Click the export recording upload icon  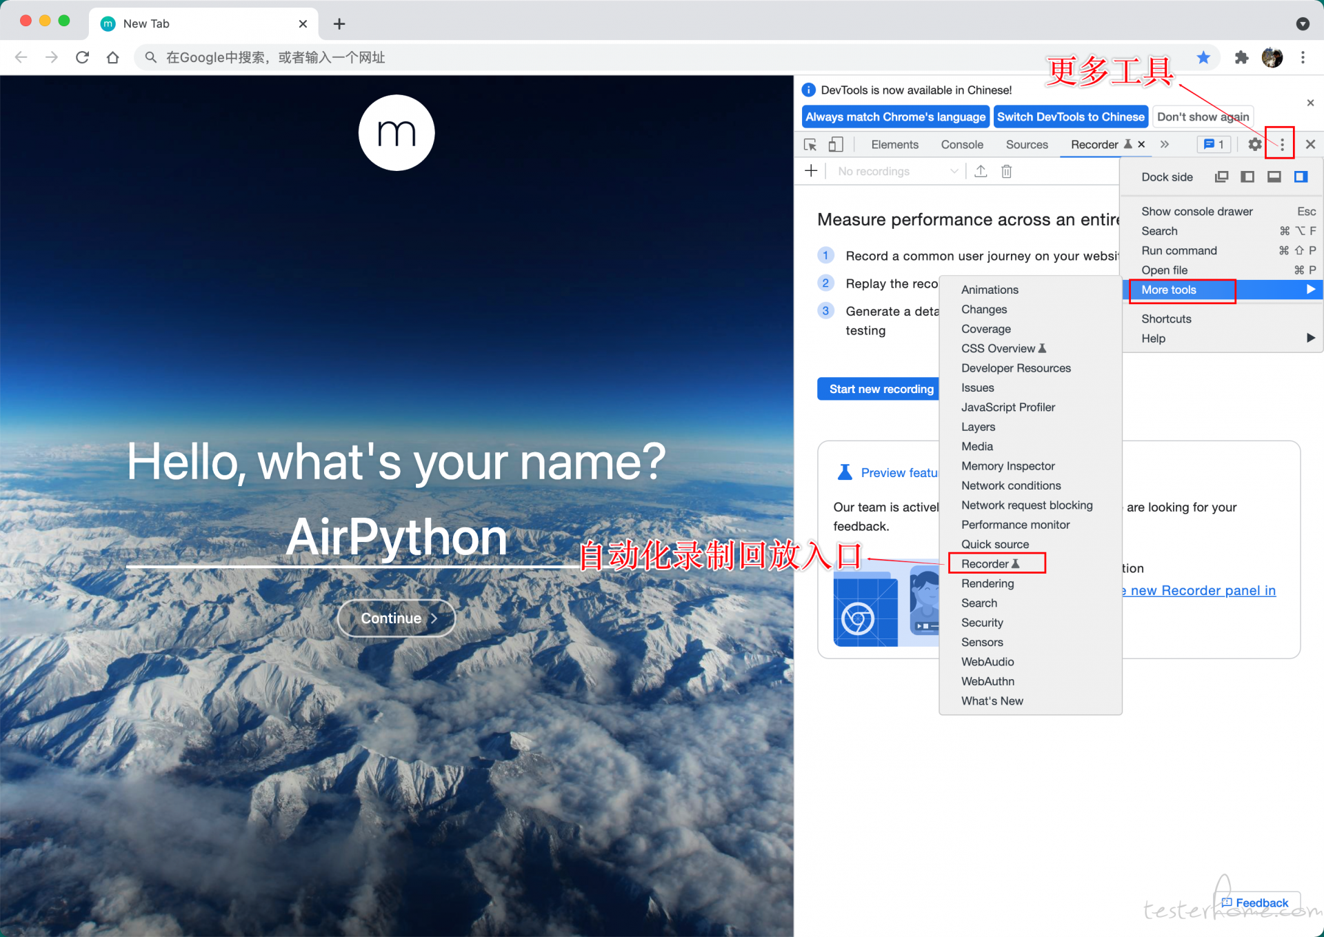click(x=981, y=171)
